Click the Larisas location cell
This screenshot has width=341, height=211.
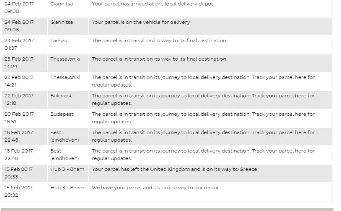pos(59,41)
